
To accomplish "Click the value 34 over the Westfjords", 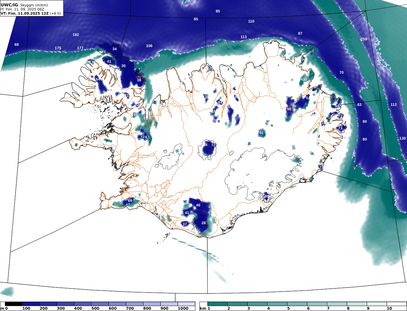I will 114,49.
